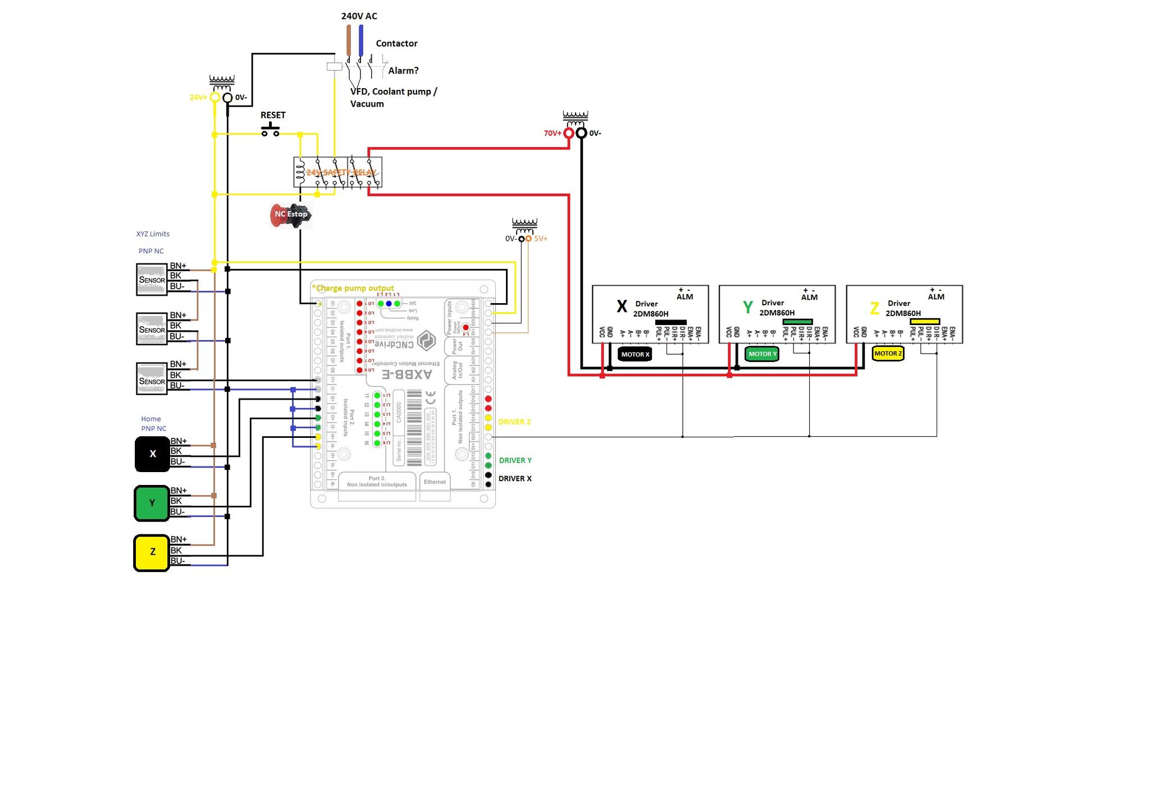Click the yellow MOTOR Z label
The width and height of the screenshot is (1150, 787).
[x=888, y=354]
